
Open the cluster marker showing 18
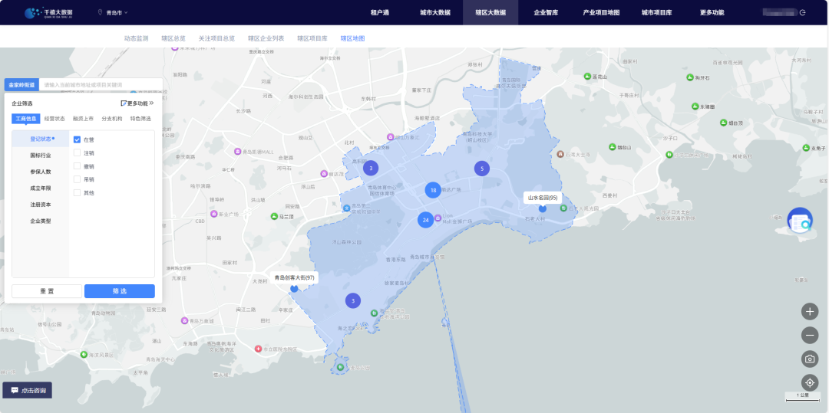pyautogui.click(x=433, y=190)
